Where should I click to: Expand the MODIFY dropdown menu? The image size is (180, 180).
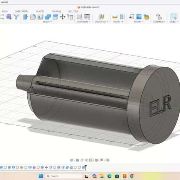coord(48,22)
